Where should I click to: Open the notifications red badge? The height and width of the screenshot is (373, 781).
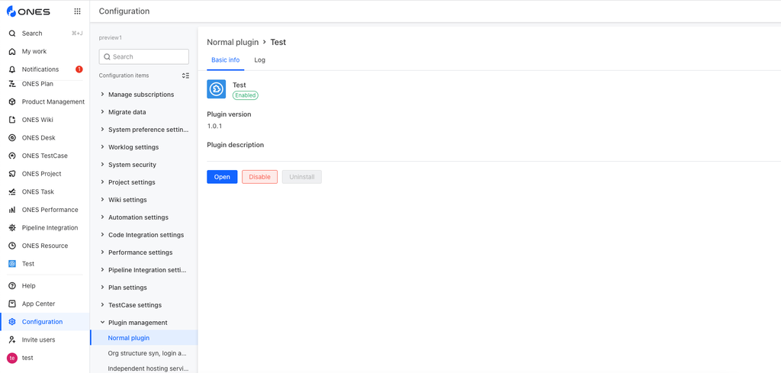(79, 69)
